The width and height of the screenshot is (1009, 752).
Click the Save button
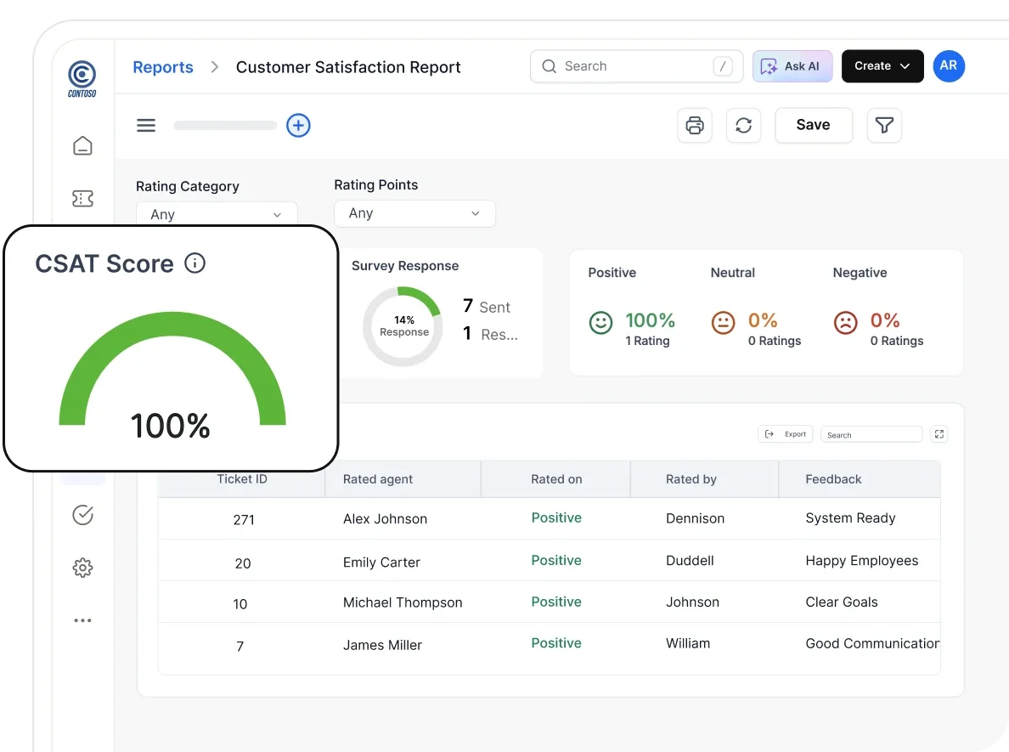814,125
